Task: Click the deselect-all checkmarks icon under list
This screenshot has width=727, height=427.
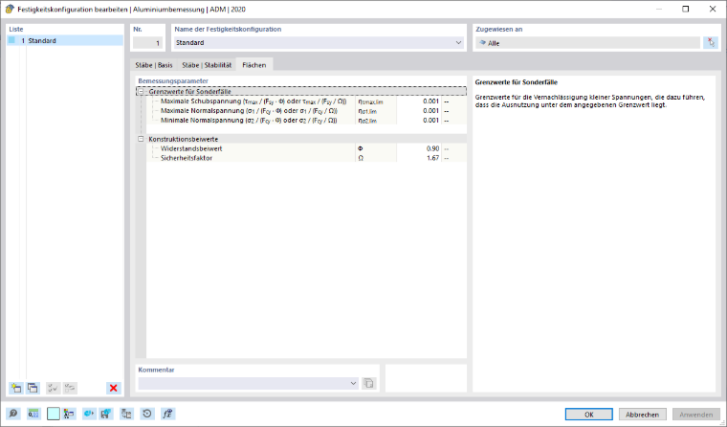Action: click(70, 388)
